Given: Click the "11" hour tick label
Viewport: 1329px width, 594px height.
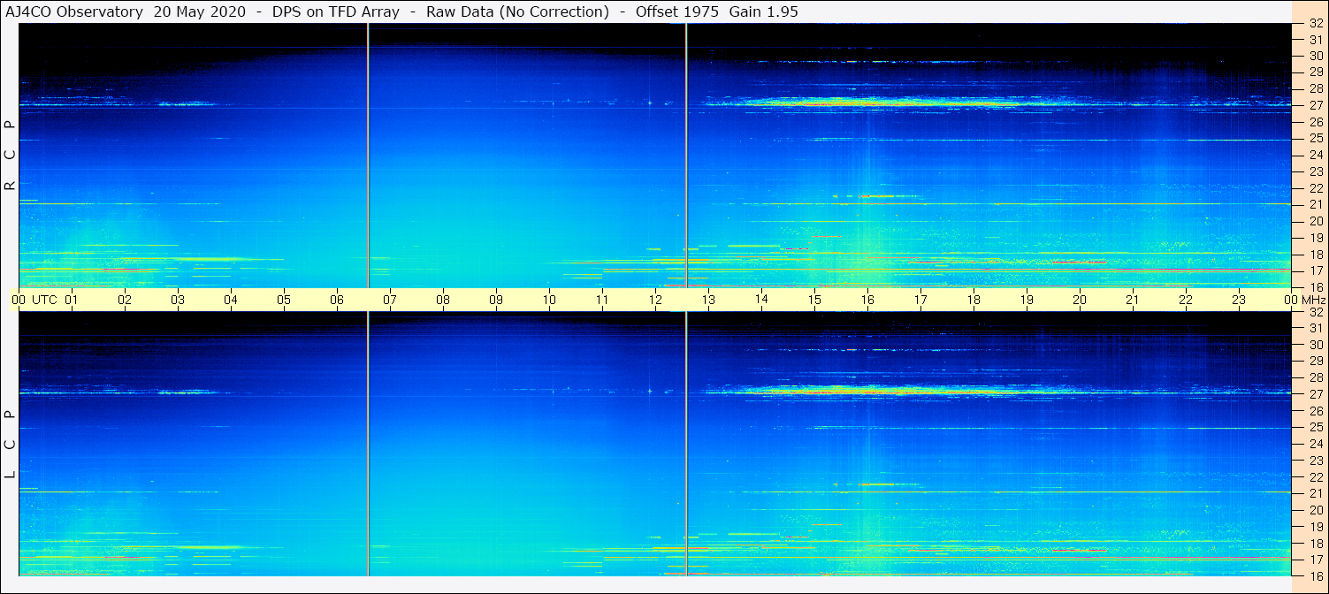Looking at the screenshot, I should (602, 300).
